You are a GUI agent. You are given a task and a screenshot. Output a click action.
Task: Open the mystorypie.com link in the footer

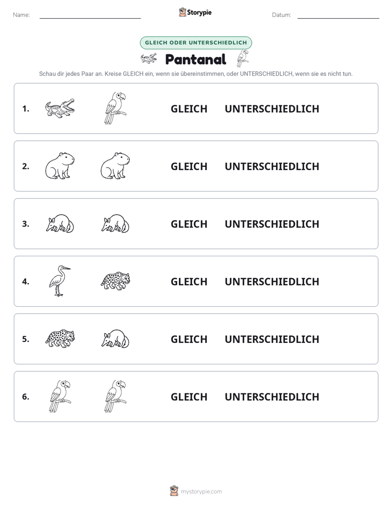[201, 492]
